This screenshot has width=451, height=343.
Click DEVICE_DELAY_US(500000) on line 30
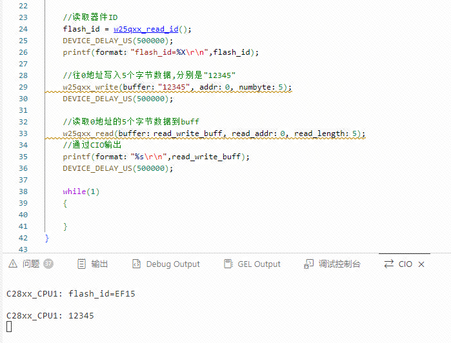(118, 99)
